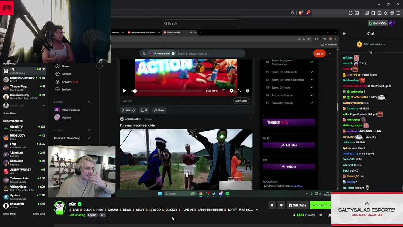
Task: Click the Lego ad video progress slider
Action: click(x=167, y=91)
